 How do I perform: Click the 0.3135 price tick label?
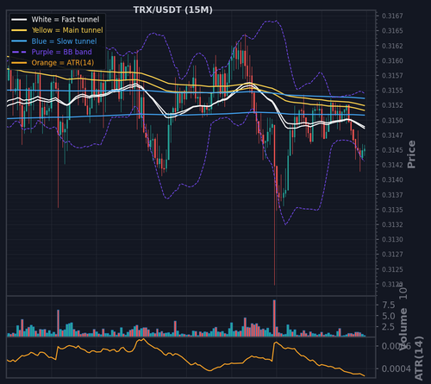pyautogui.click(x=392, y=210)
